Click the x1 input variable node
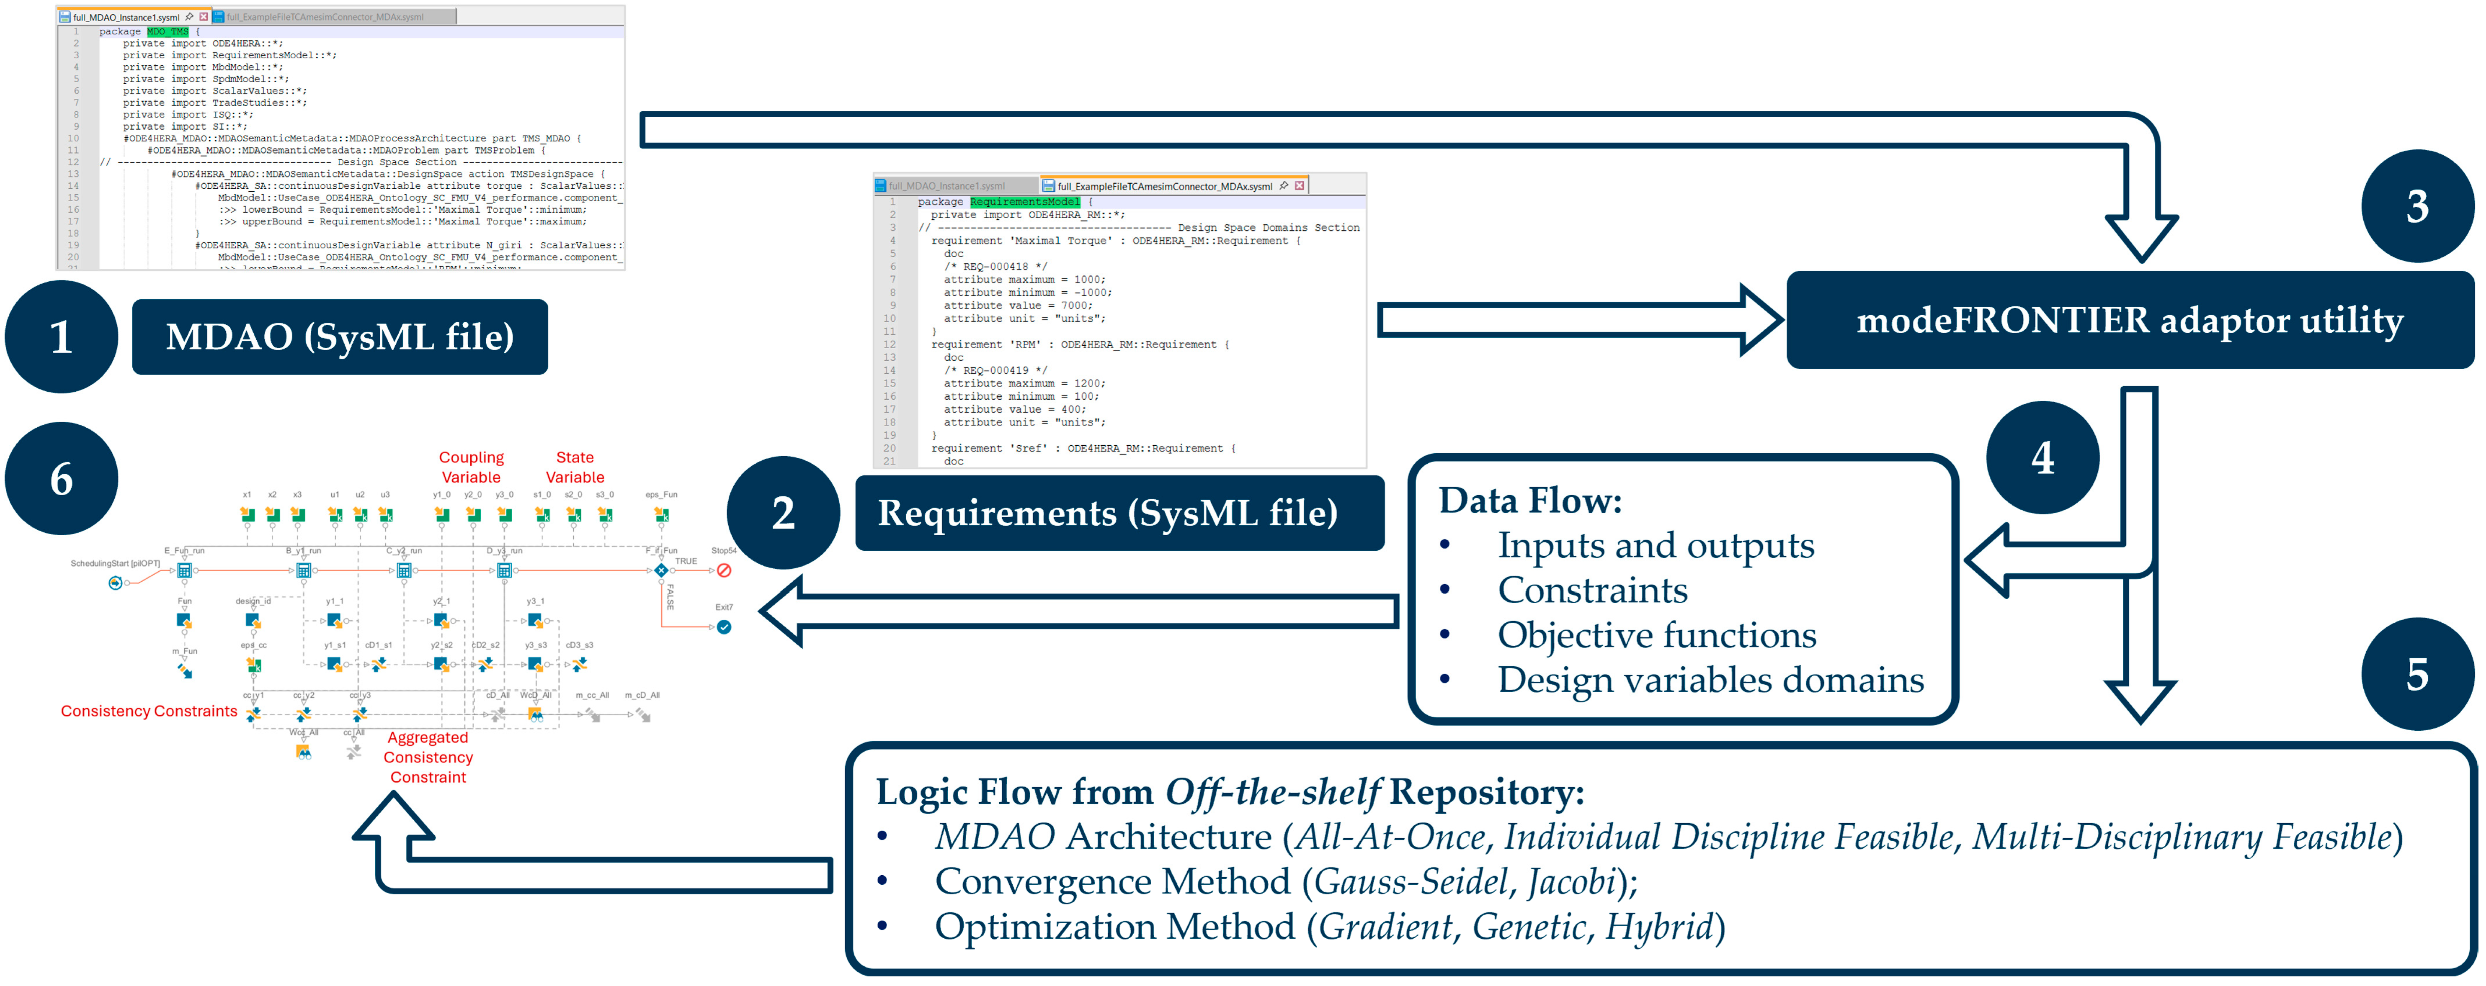 click(x=248, y=514)
